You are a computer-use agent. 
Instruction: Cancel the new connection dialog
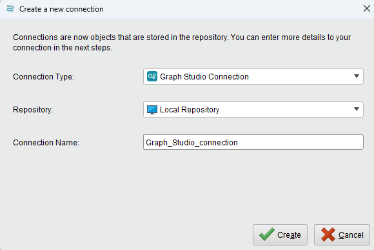342,234
